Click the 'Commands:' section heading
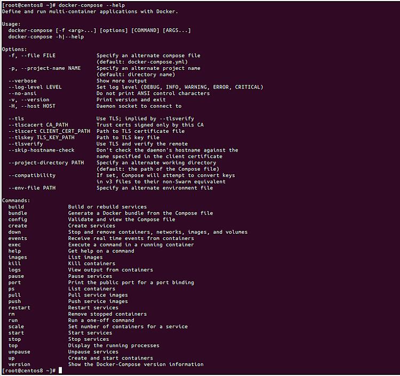The height and width of the screenshot is (376, 400). [16, 201]
